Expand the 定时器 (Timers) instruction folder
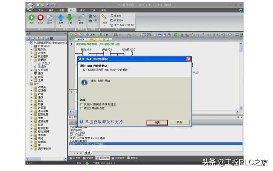 click(32, 142)
